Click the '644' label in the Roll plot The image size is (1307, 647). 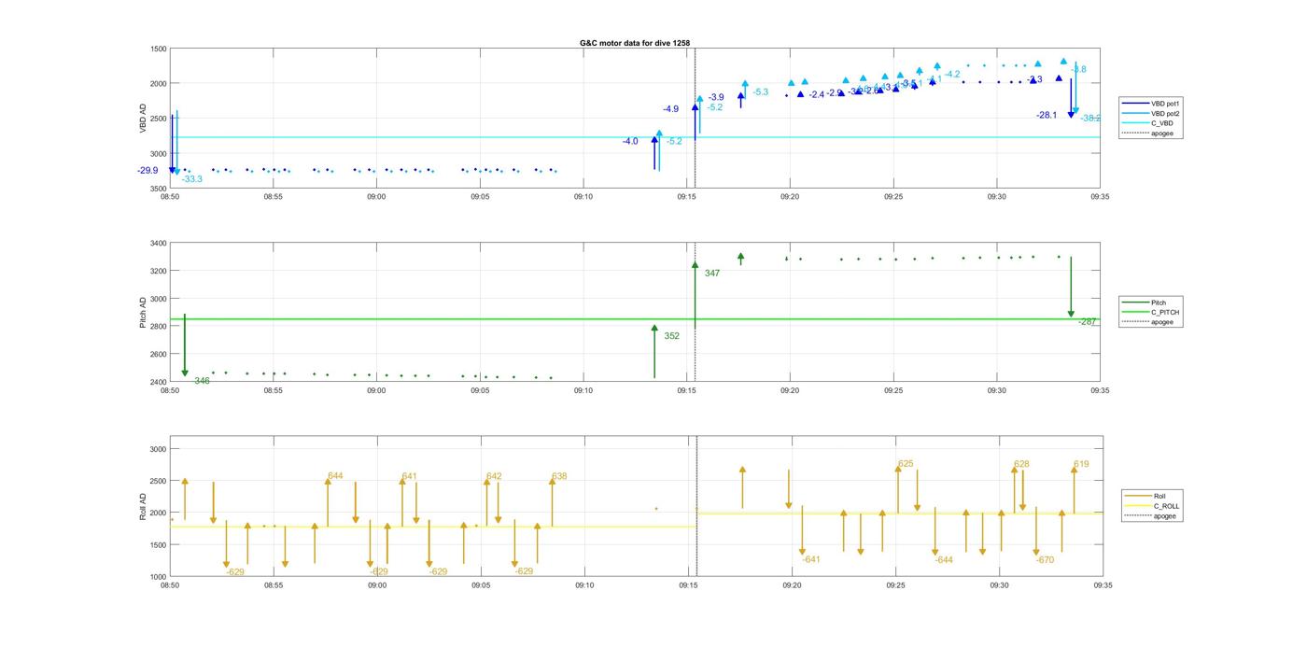[x=335, y=476]
